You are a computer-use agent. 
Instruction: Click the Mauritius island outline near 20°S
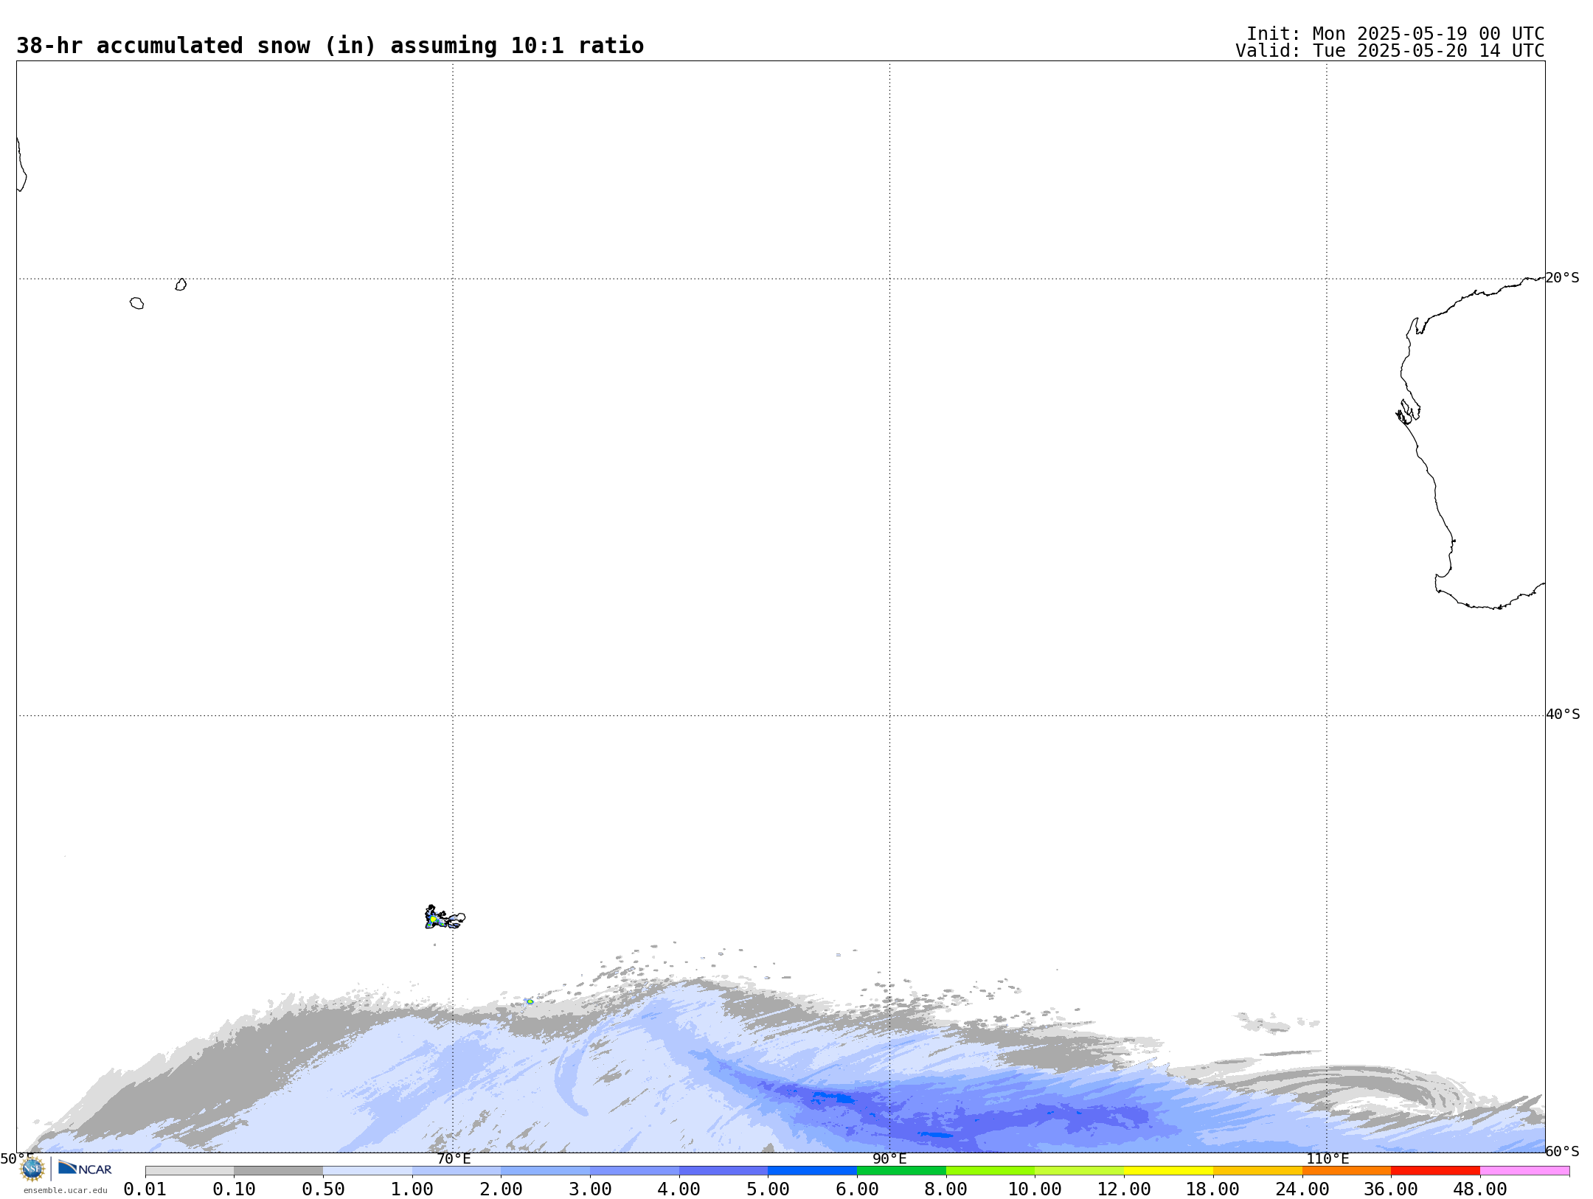coord(181,285)
